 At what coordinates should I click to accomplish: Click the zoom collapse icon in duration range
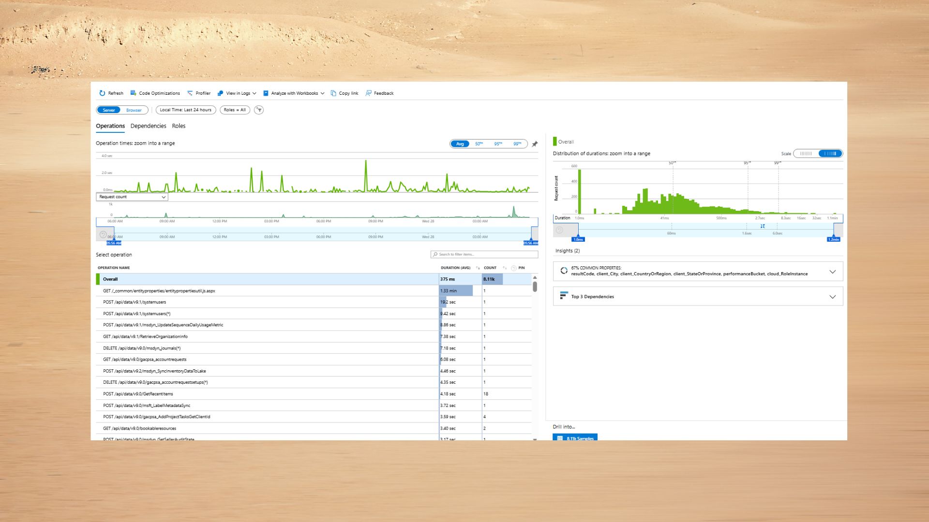(763, 226)
